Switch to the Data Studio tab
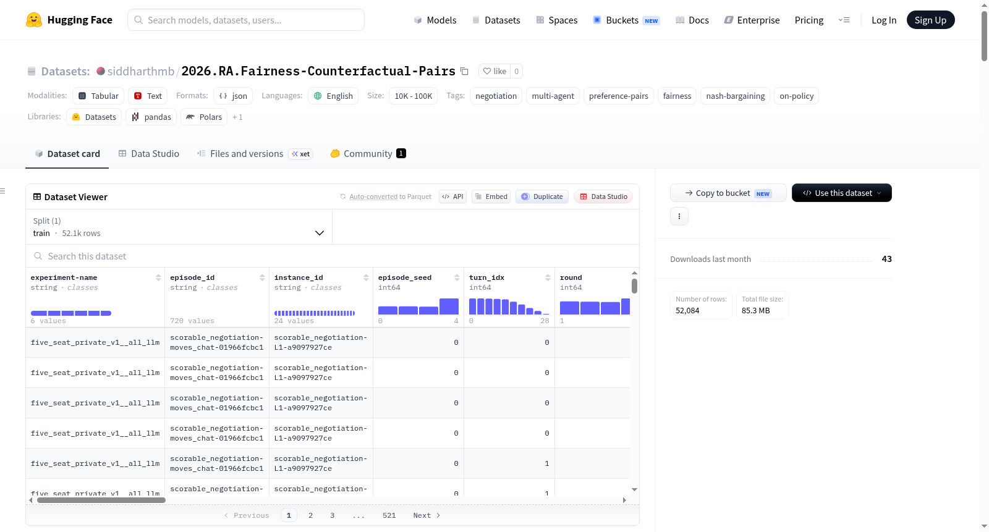Viewport: 989px width, 532px height. pos(149,154)
